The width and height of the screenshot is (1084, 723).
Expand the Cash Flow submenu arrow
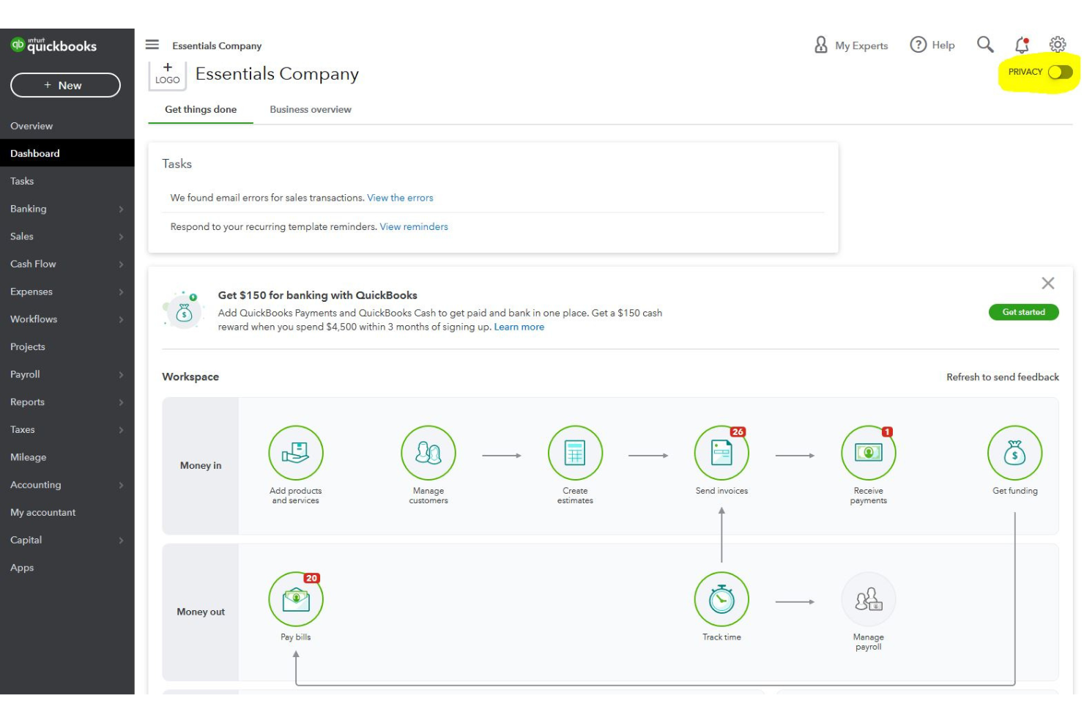(x=121, y=264)
